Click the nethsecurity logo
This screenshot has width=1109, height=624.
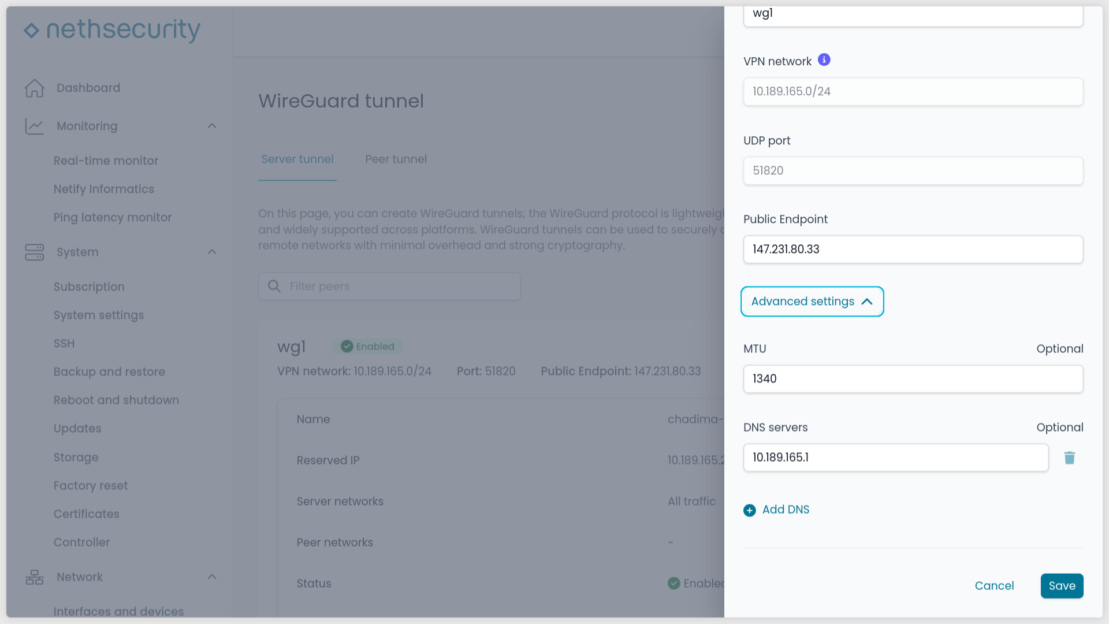pyautogui.click(x=112, y=30)
